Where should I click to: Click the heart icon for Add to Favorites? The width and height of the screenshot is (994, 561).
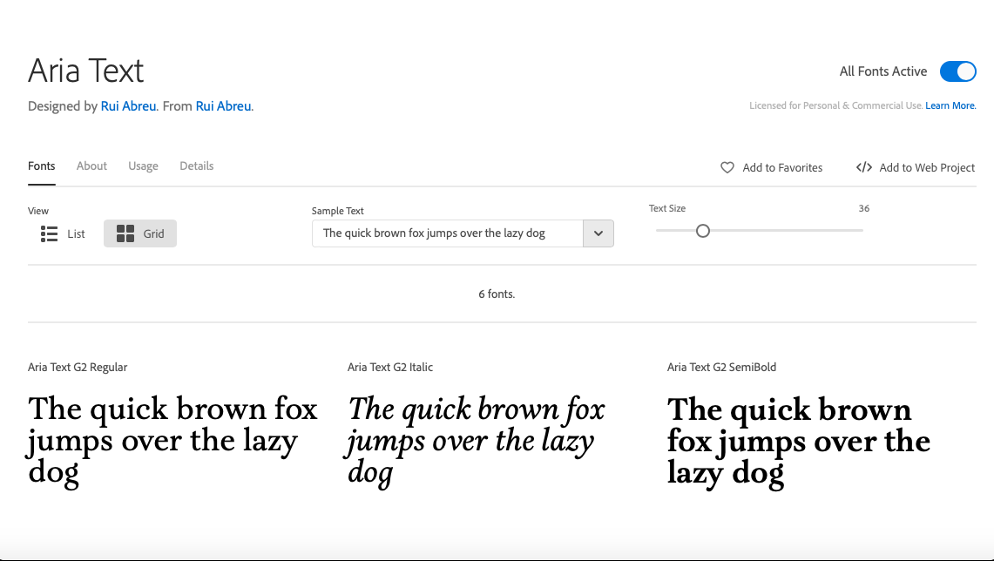(727, 167)
